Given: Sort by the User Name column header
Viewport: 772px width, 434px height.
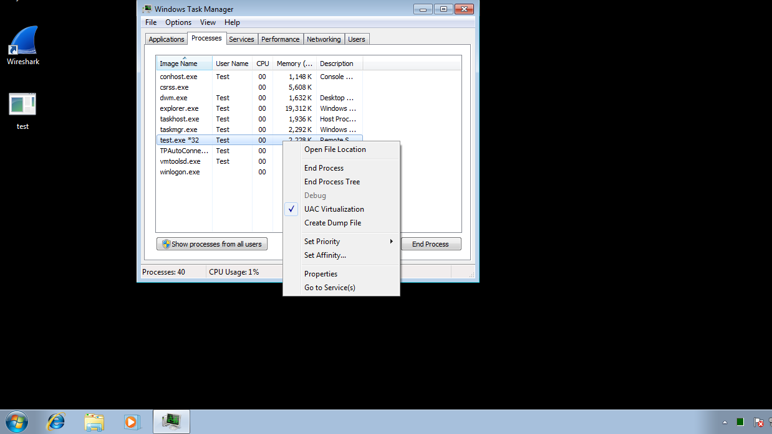Looking at the screenshot, I should point(232,64).
